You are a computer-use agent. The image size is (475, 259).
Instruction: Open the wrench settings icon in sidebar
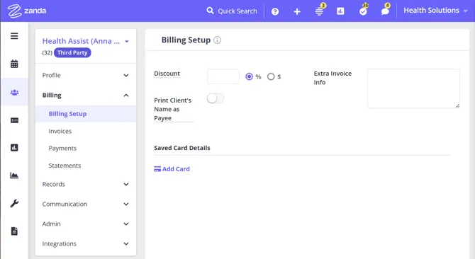[14, 203]
